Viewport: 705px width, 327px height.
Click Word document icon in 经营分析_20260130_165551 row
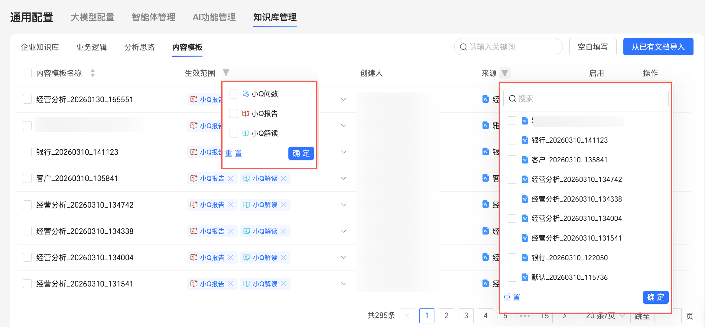coord(486,99)
